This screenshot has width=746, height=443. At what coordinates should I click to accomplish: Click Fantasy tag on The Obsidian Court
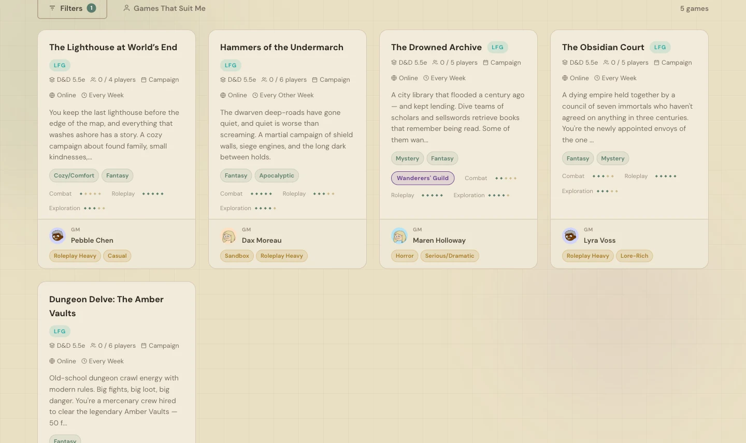pyautogui.click(x=578, y=158)
